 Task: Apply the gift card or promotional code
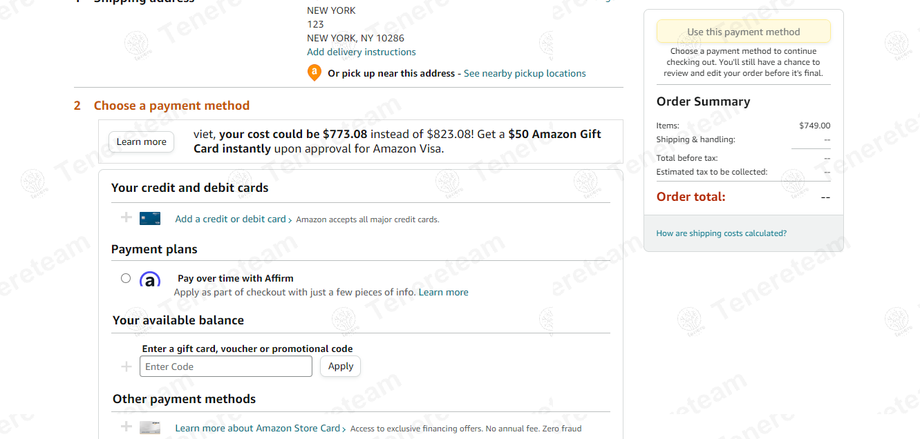pos(340,367)
